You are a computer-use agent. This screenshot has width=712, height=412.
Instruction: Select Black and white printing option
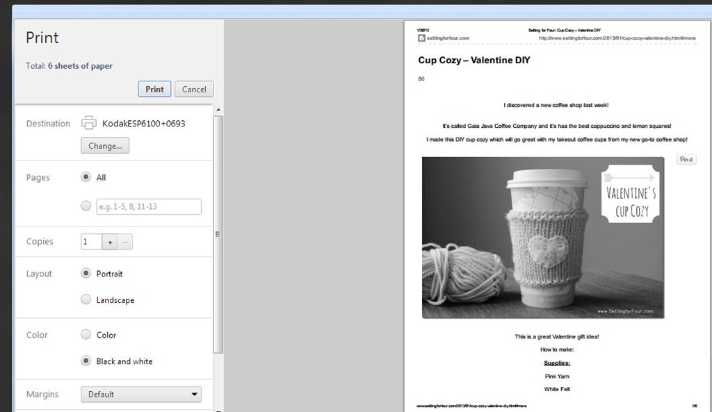(x=86, y=361)
